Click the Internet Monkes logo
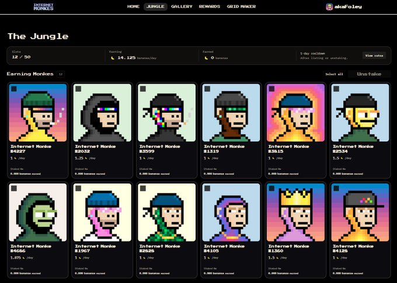Screen dimensions: 397x283 [43, 7]
